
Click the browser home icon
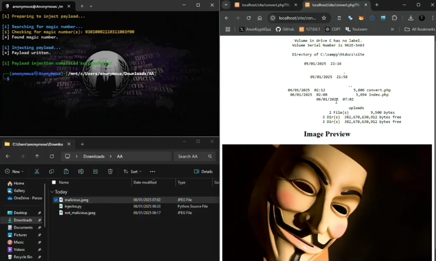pyautogui.click(x=260, y=18)
